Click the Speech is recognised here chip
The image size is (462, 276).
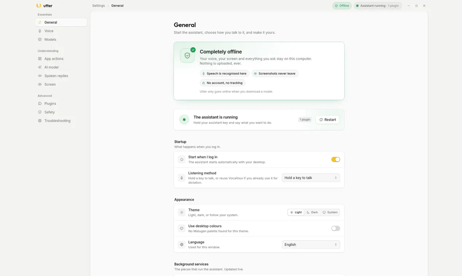[x=224, y=74]
